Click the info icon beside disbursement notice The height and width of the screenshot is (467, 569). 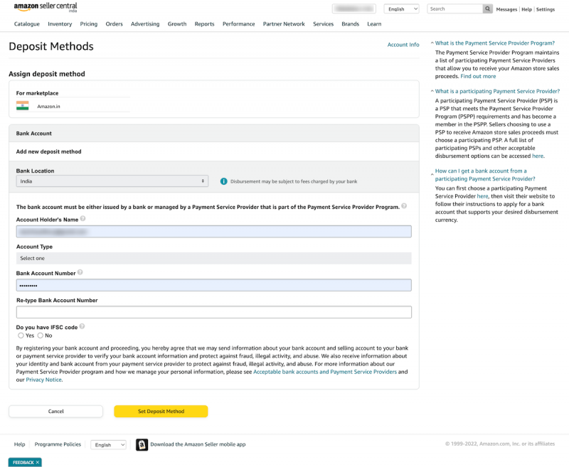223,181
